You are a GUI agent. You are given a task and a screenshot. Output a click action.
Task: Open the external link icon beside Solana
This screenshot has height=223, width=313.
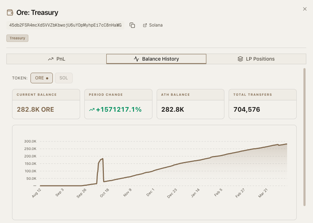[145, 25]
